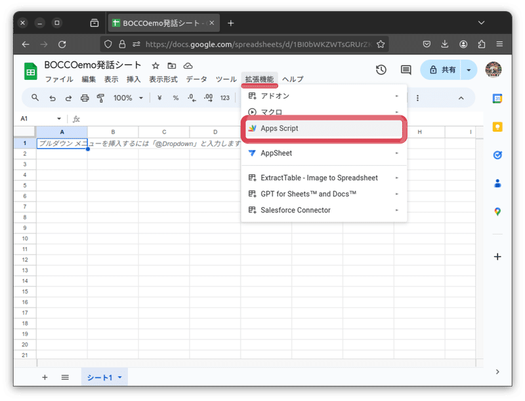525x401 pixels.
Task: Expand GPT for Sheets™ and Docs™ submenu
Action: pos(324,194)
